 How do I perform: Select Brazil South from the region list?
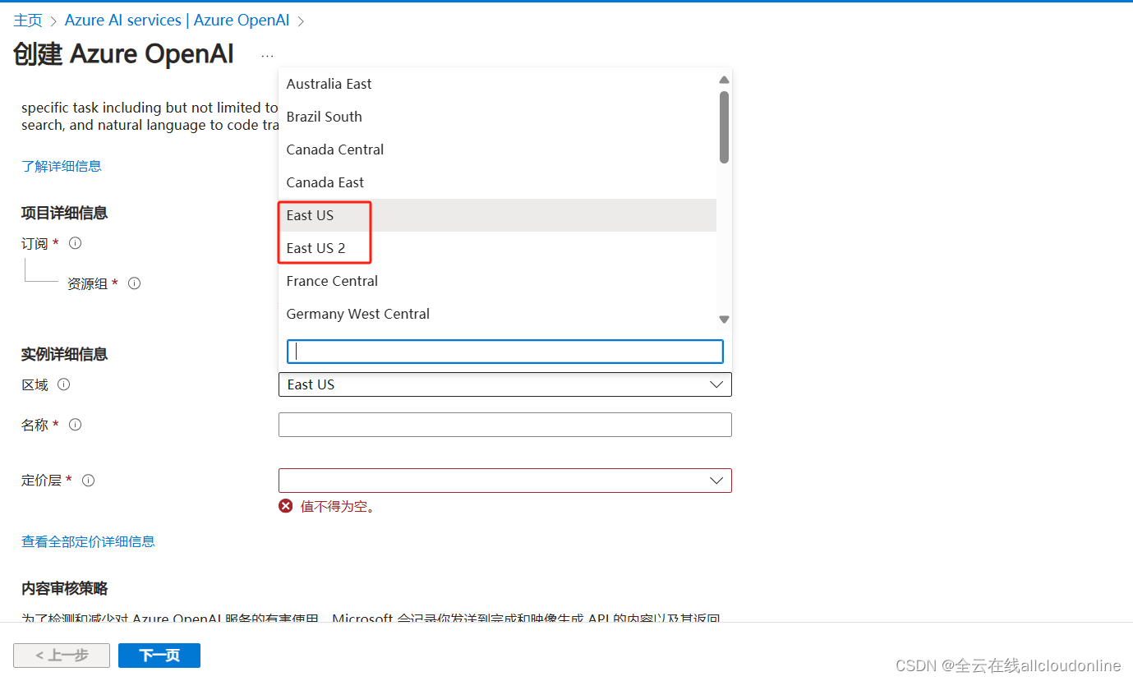click(x=498, y=117)
